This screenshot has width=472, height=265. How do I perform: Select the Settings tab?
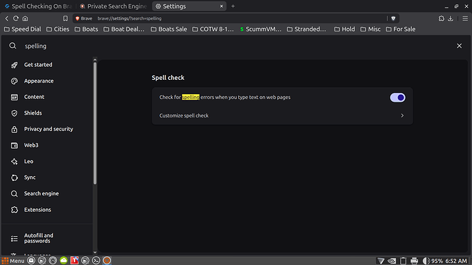click(x=189, y=6)
